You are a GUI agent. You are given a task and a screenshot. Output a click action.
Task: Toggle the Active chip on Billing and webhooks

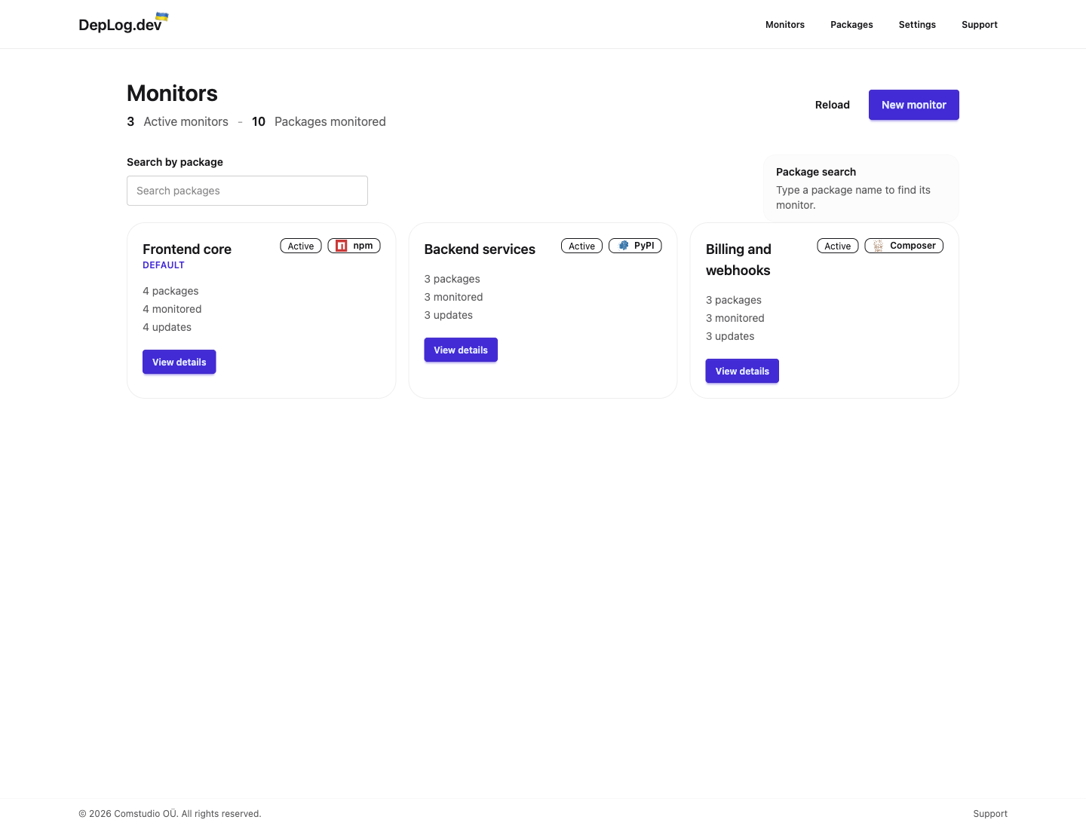[x=837, y=246]
